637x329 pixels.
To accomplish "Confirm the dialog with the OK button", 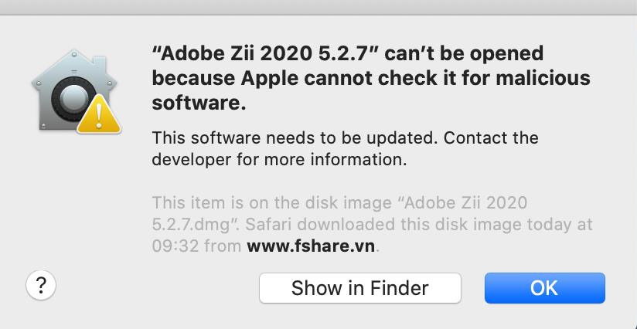I will coord(544,288).
